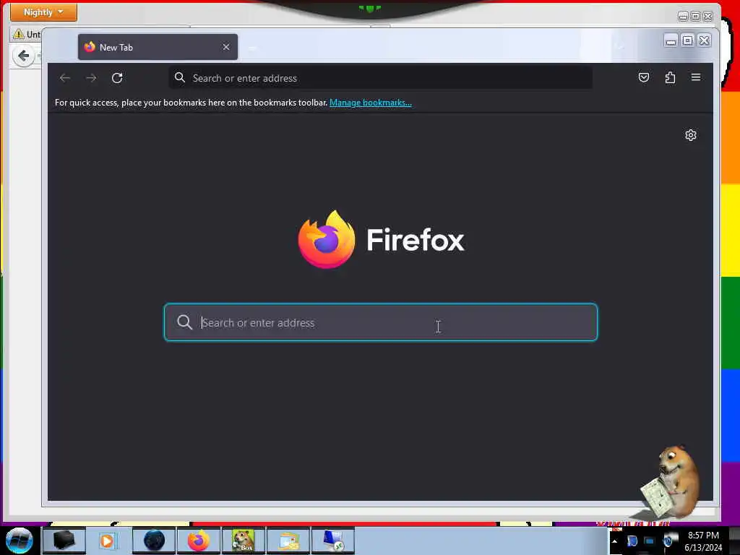This screenshot has width=740, height=555.
Task: Launch Windows Media Player from taskbar
Action: coord(108,541)
